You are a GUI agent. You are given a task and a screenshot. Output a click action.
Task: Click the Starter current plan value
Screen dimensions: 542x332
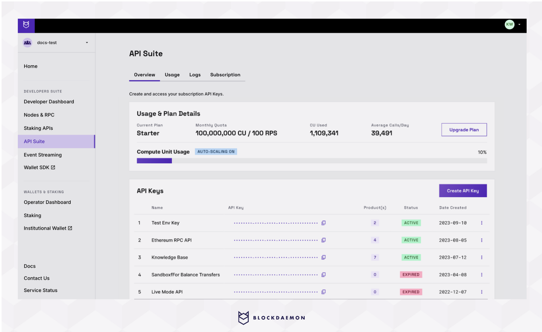pyautogui.click(x=148, y=133)
